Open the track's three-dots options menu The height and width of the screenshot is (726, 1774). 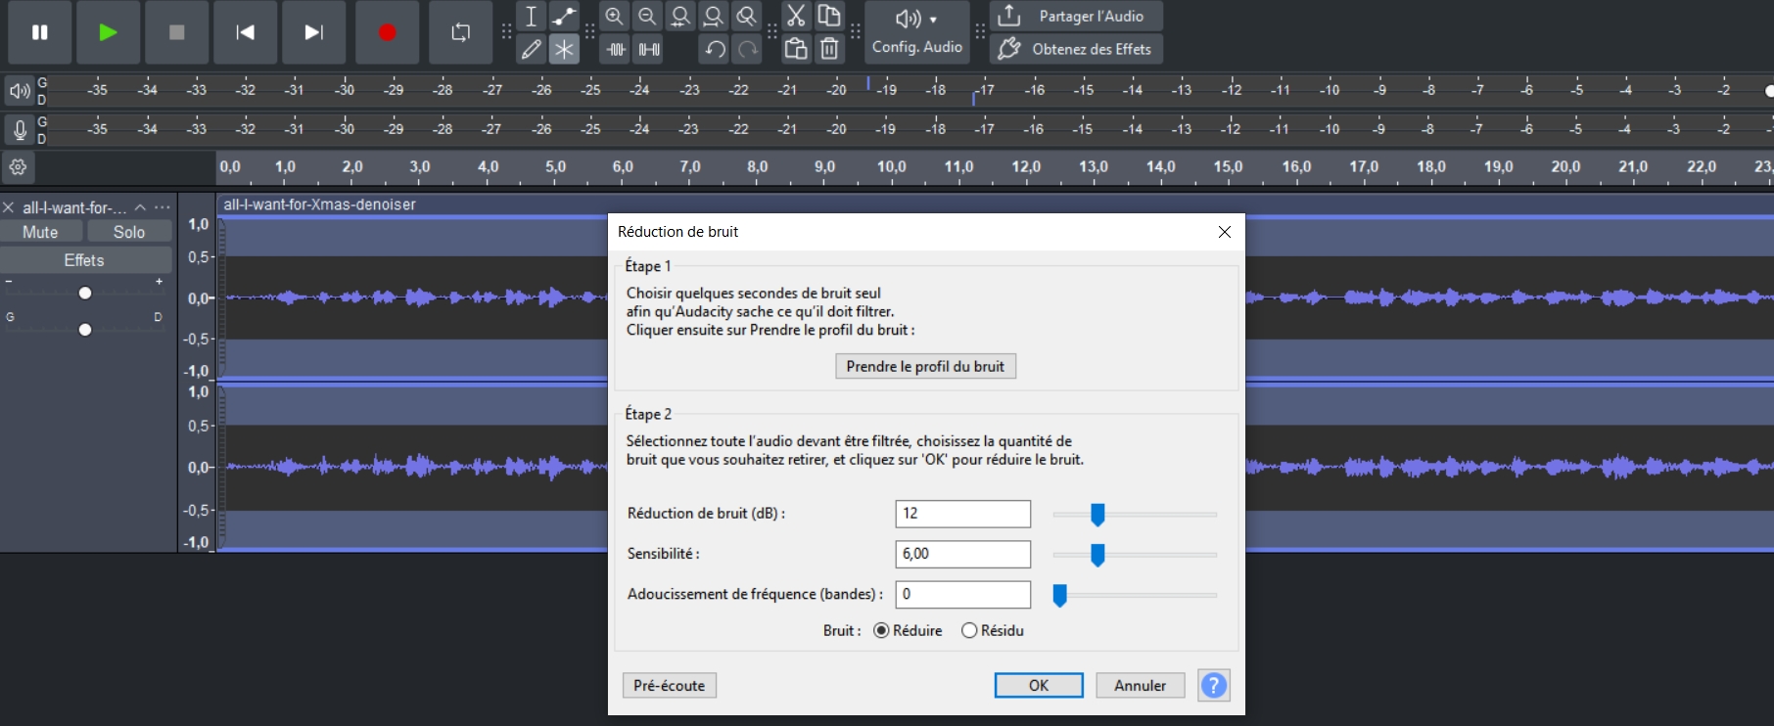click(163, 207)
